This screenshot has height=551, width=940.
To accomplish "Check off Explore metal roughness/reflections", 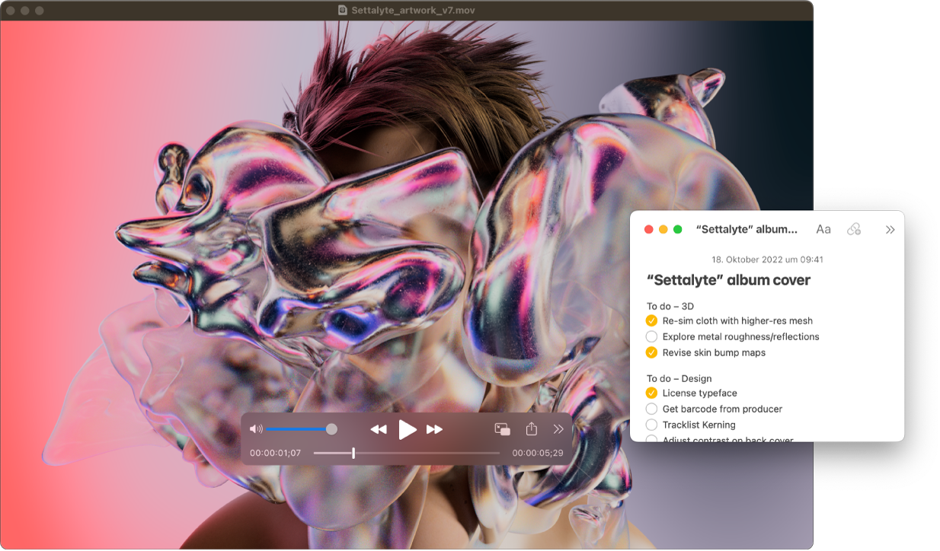I will pyautogui.click(x=651, y=336).
